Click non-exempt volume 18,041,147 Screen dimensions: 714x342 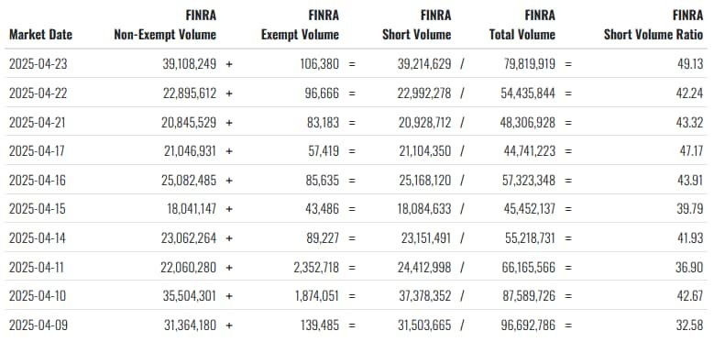192,209
